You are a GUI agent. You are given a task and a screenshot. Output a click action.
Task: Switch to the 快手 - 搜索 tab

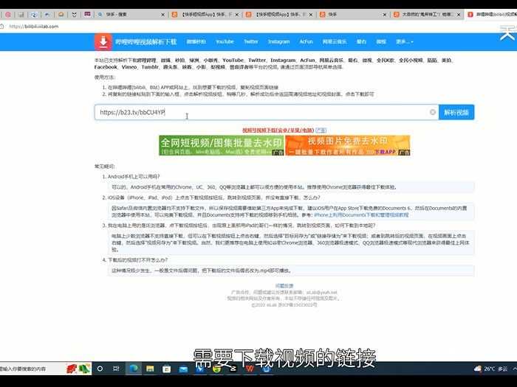130,15
